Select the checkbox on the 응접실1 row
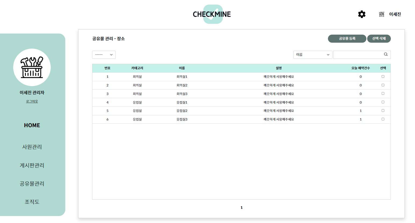415x223 pixels. 383,102
